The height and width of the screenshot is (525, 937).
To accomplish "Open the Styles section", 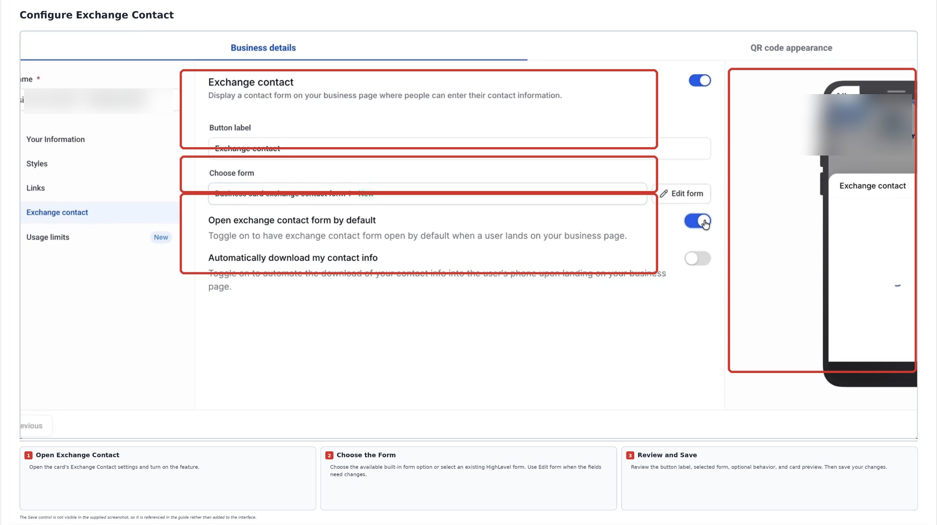I will pyautogui.click(x=37, y=164).
